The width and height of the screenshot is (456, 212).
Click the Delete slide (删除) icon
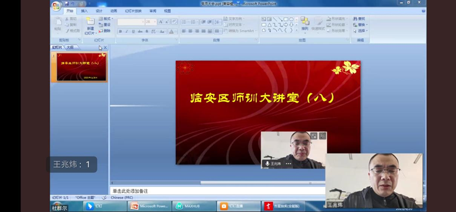pyautogui.click(x=101, y=31)
